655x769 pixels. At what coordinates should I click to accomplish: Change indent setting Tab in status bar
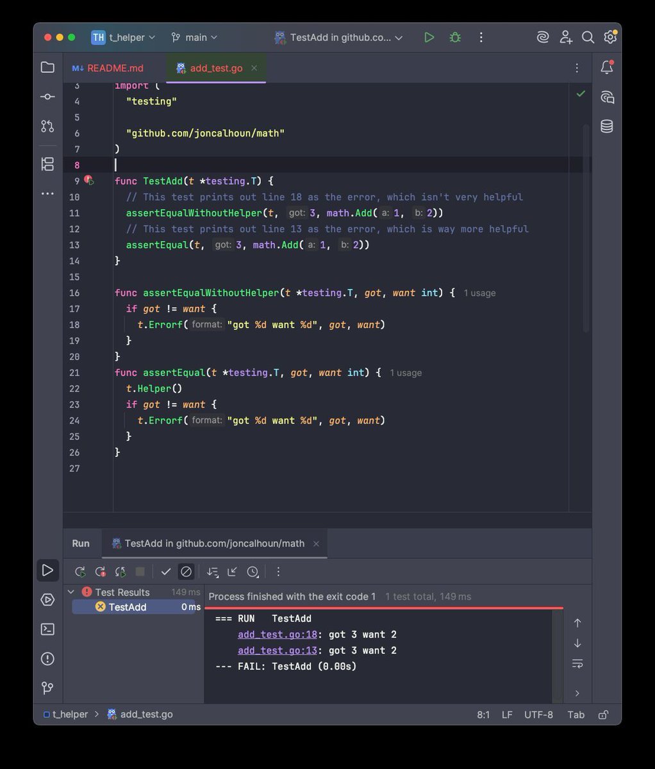pyautogui.click(x=576, y=715)
